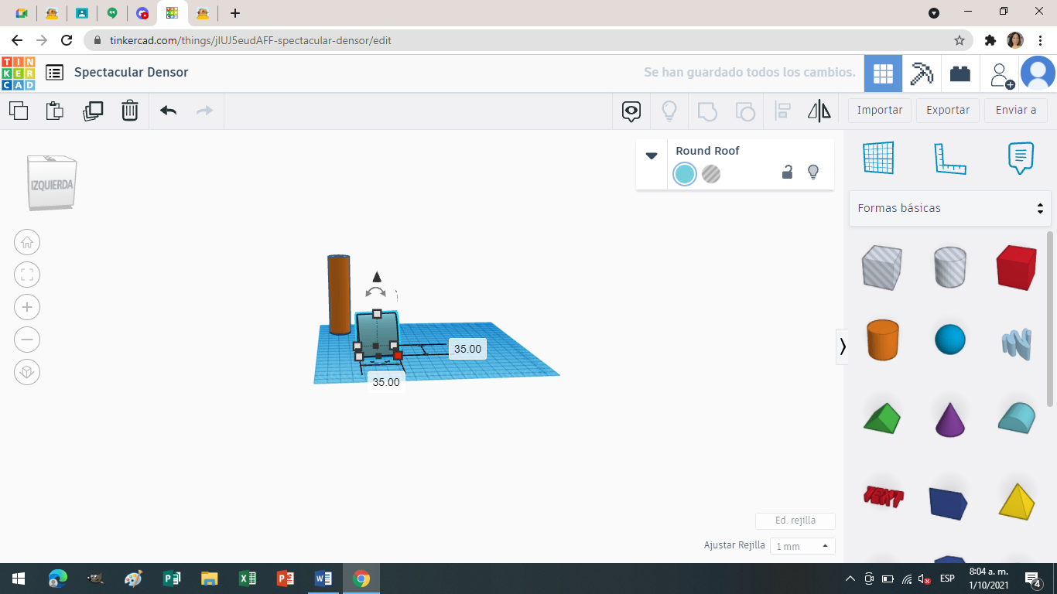
Task: Click the shapes panel scrollbar
Action: tap(1050, 318)
